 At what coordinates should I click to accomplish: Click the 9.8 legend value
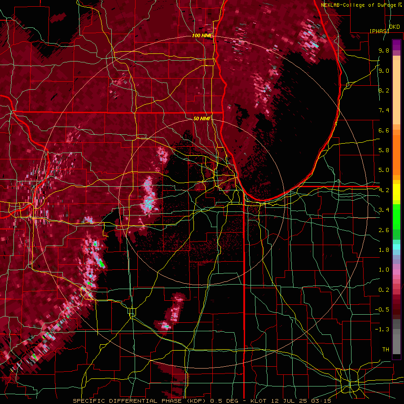coord(384,51)
